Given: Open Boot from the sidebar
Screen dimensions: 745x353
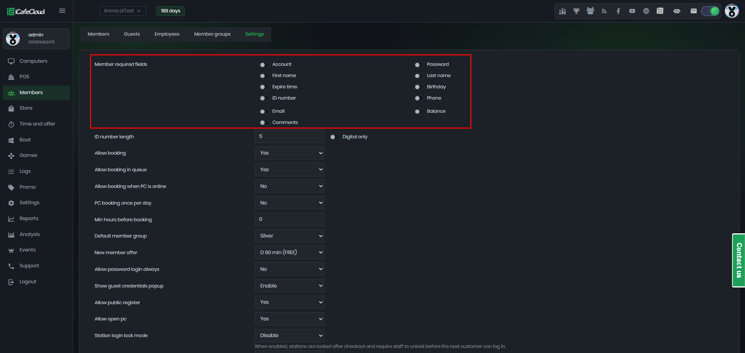Looking at the screenshot, I should pos(36,140).
